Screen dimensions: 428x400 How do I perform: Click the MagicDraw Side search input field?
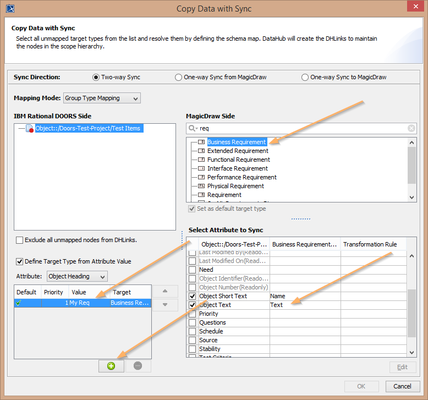point(301,128)
